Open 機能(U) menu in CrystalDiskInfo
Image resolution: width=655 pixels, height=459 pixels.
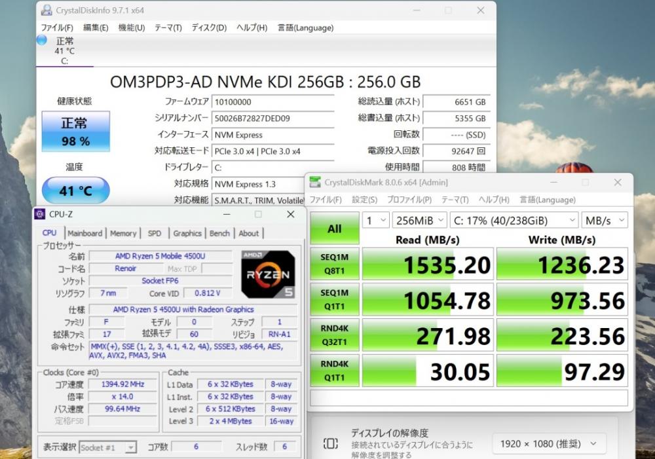132,28
